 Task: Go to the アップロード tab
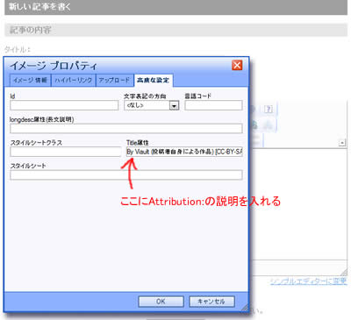(x=115, y=81)
